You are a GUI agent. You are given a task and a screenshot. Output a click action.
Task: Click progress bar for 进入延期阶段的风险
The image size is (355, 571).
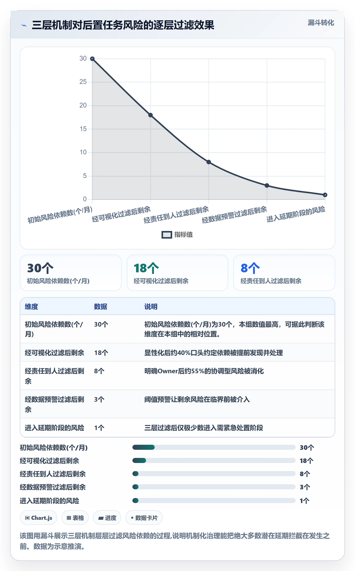coord(214,501)
